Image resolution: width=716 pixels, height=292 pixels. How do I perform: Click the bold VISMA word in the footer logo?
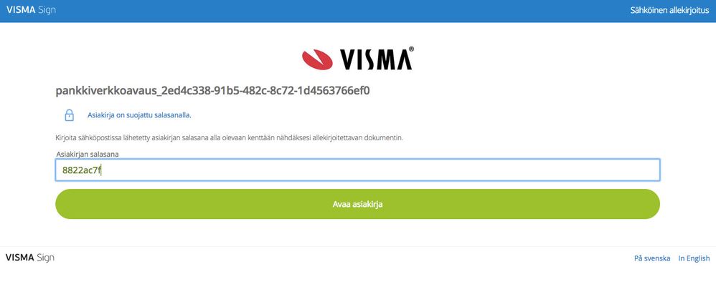[x=19, y=258]
